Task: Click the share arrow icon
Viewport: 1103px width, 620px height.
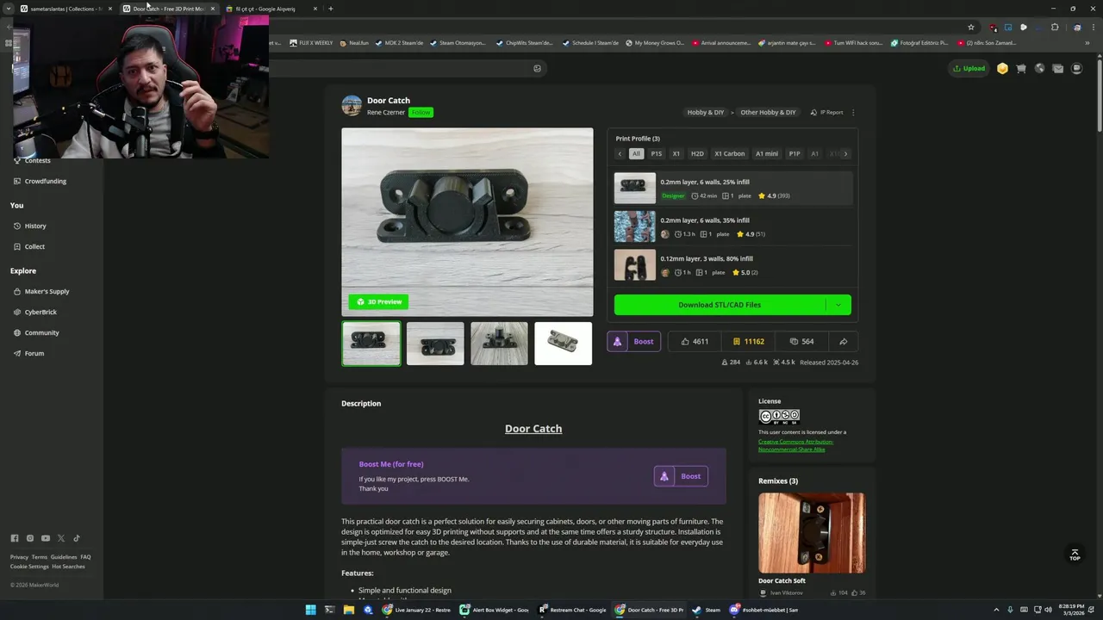Action: click(843, 341)
